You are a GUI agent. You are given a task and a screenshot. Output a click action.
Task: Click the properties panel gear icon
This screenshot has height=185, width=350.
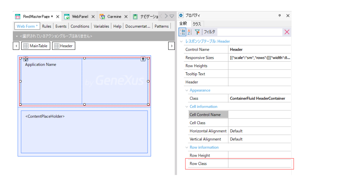point(181,15)
